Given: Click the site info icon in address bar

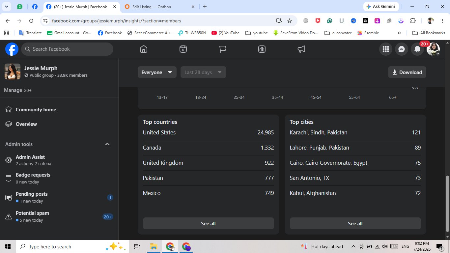Looking at the screenshot, I should [x=45, y=21].
